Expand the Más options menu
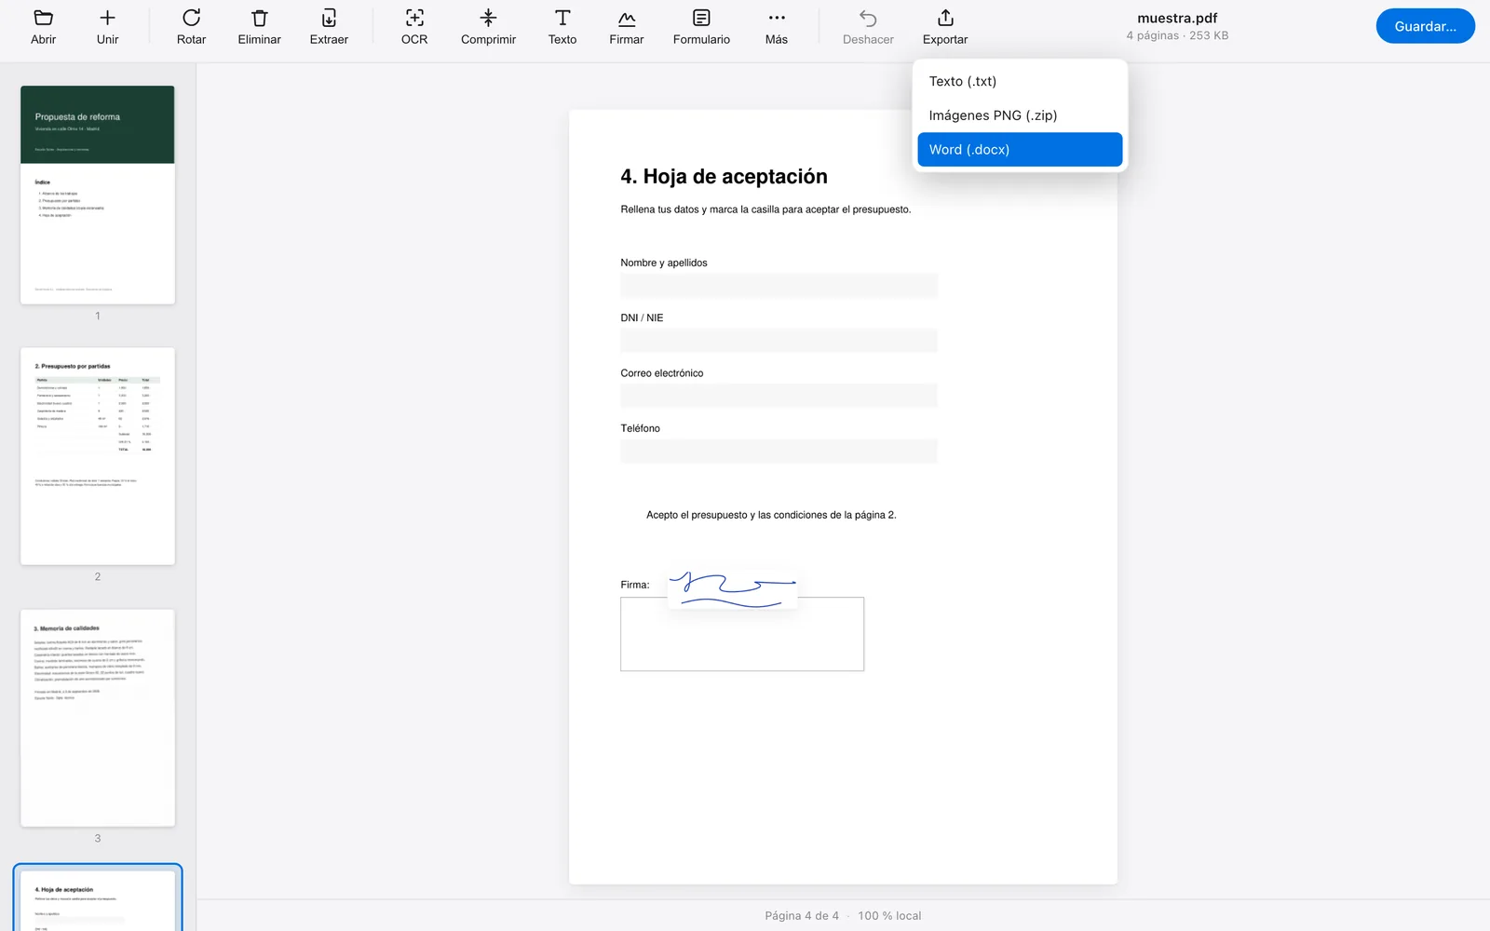Viewport: 1490px width, 931px height. point(777,27)
